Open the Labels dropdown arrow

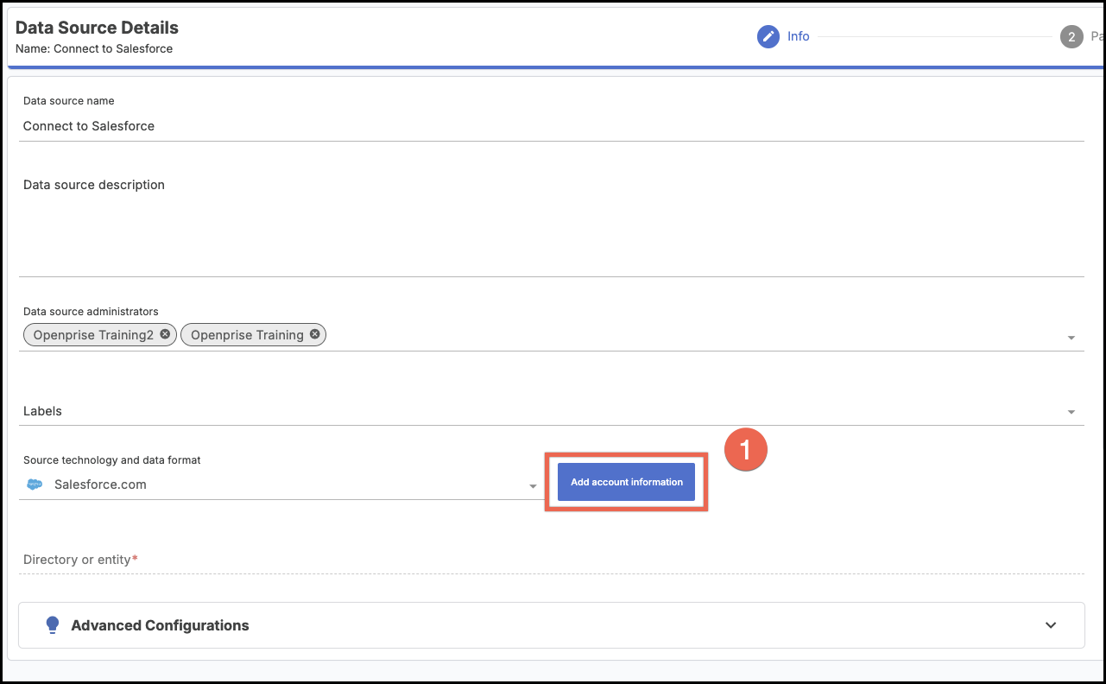click(x=1071, y=412)
